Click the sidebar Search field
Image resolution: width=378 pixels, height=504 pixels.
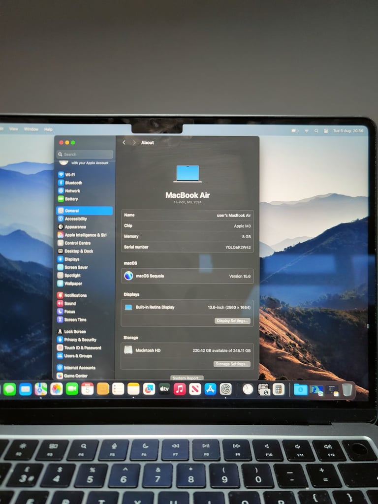(x=85, y=154)
